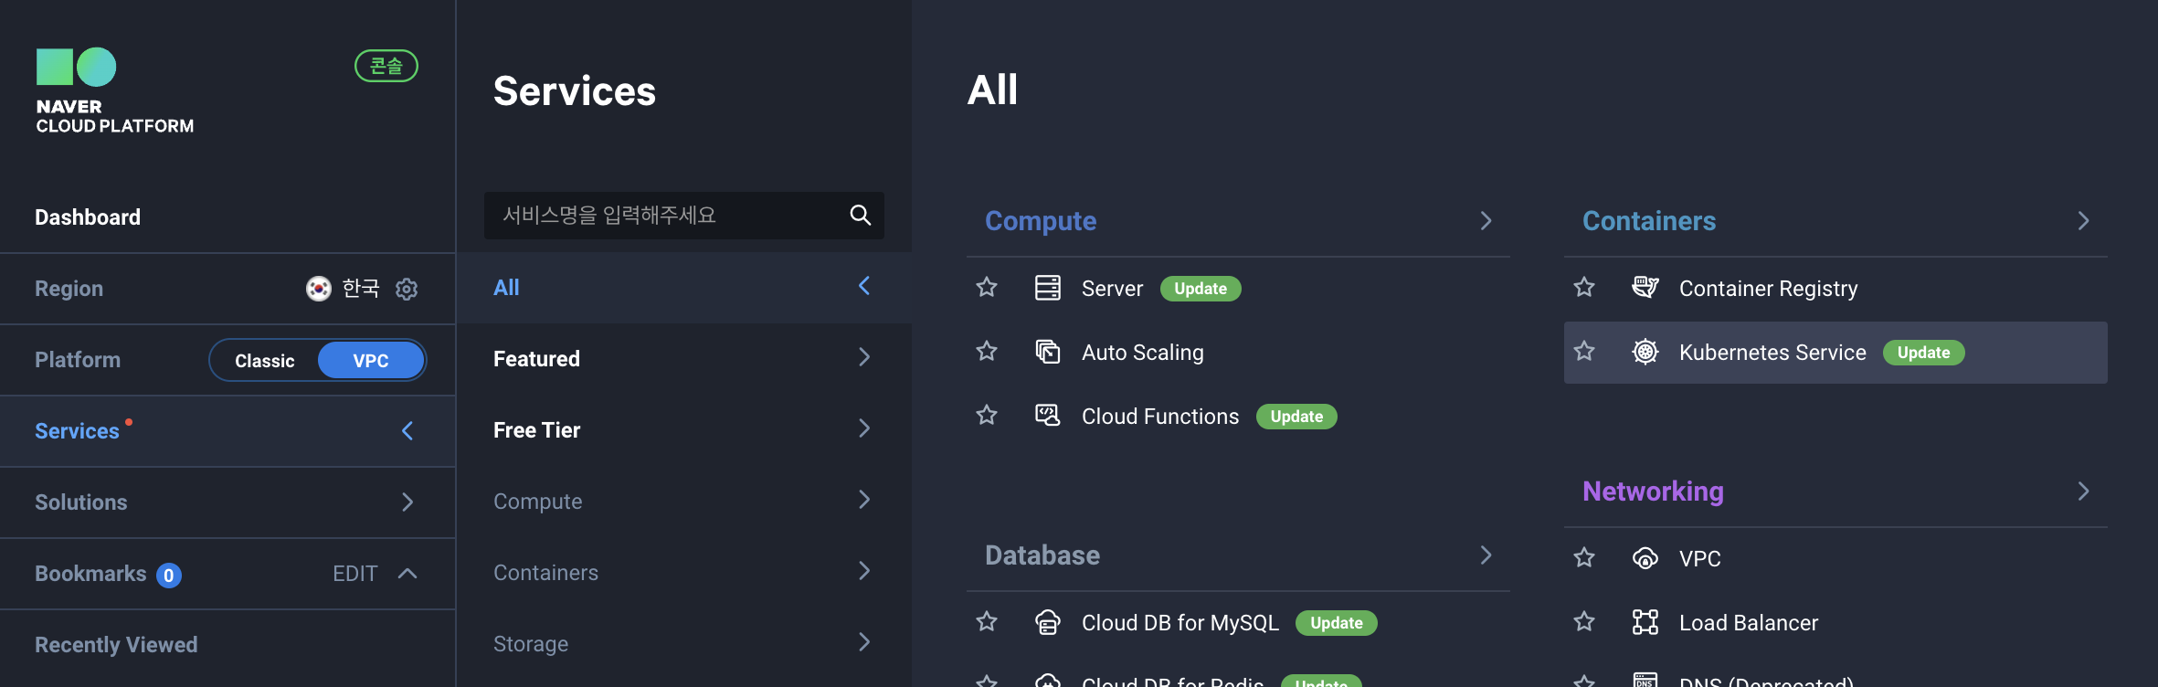Click the VPC cloud icon

1645,558
